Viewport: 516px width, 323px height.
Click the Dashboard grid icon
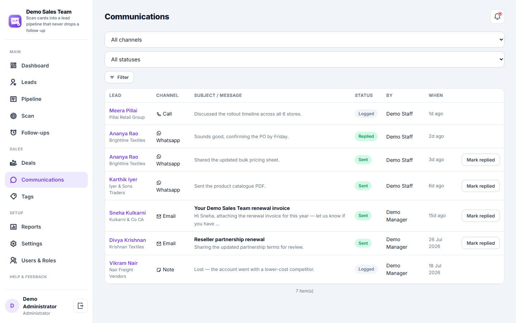tap(14, 65)
